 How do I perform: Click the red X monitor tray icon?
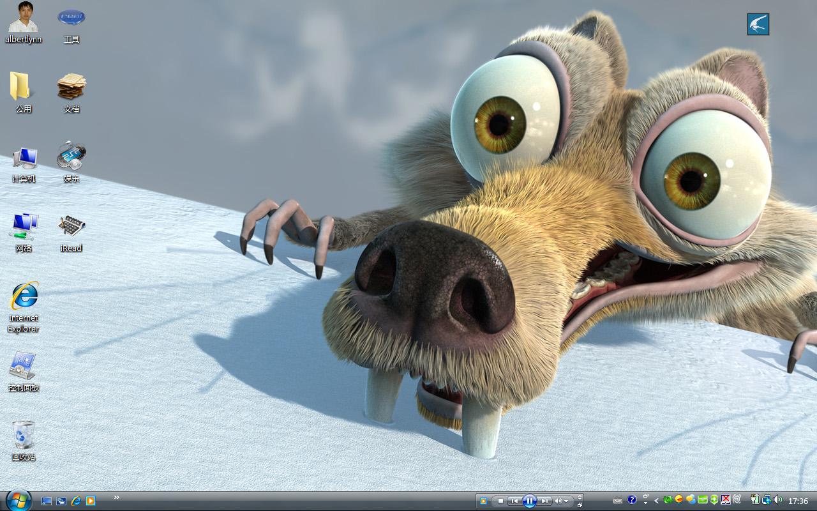pos(726,500)
